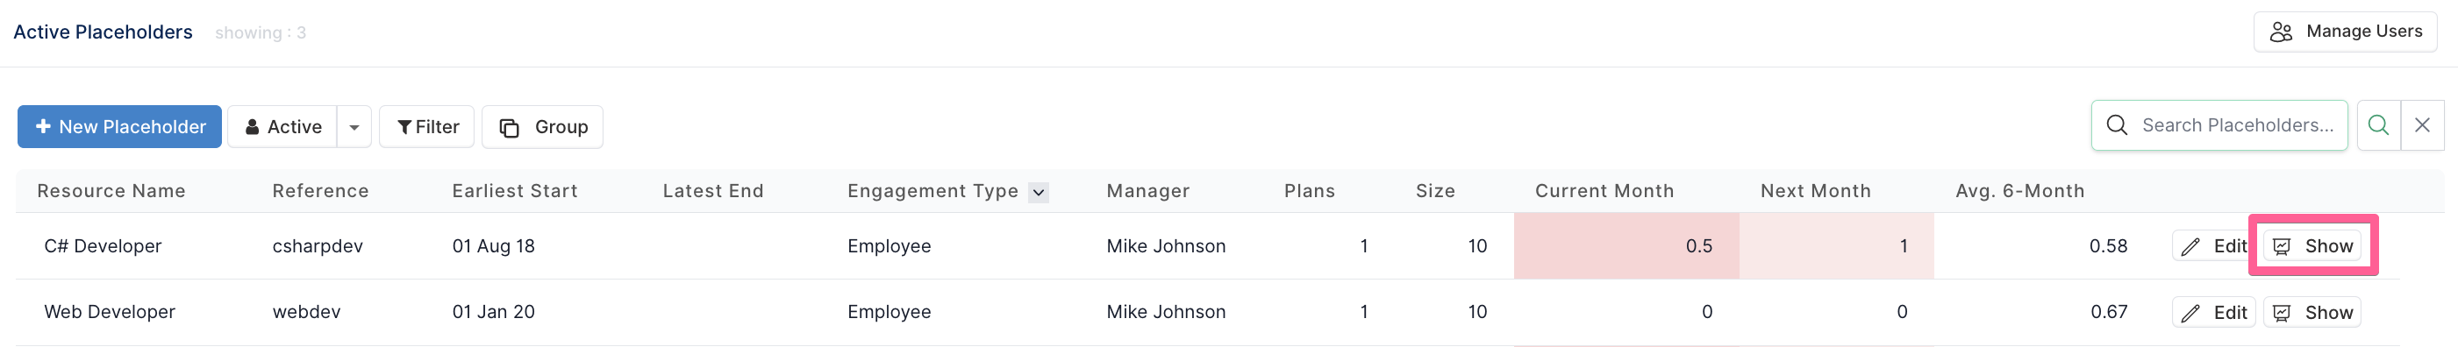This screenshot has width=2458, height=347.
Task: Open the Filter options
Action: (x=426, y=127)
